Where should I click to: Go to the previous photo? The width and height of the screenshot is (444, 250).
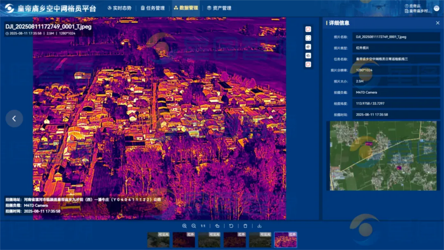[x=14, y=118]
